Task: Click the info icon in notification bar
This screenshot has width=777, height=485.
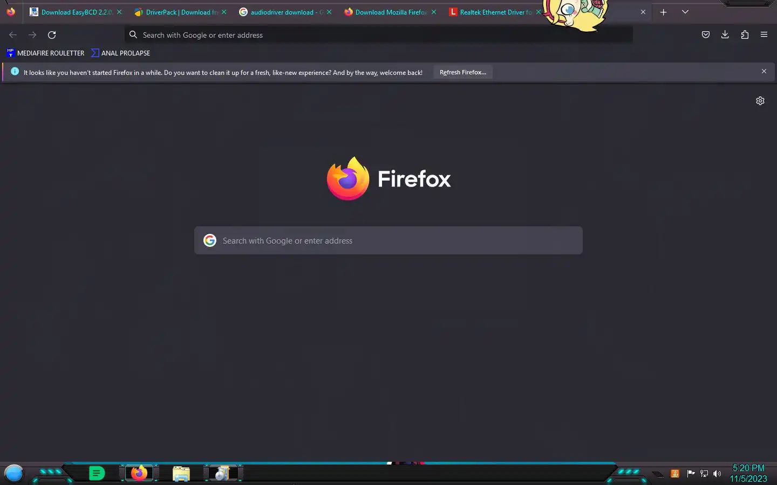Action: [x=15, y=71]
